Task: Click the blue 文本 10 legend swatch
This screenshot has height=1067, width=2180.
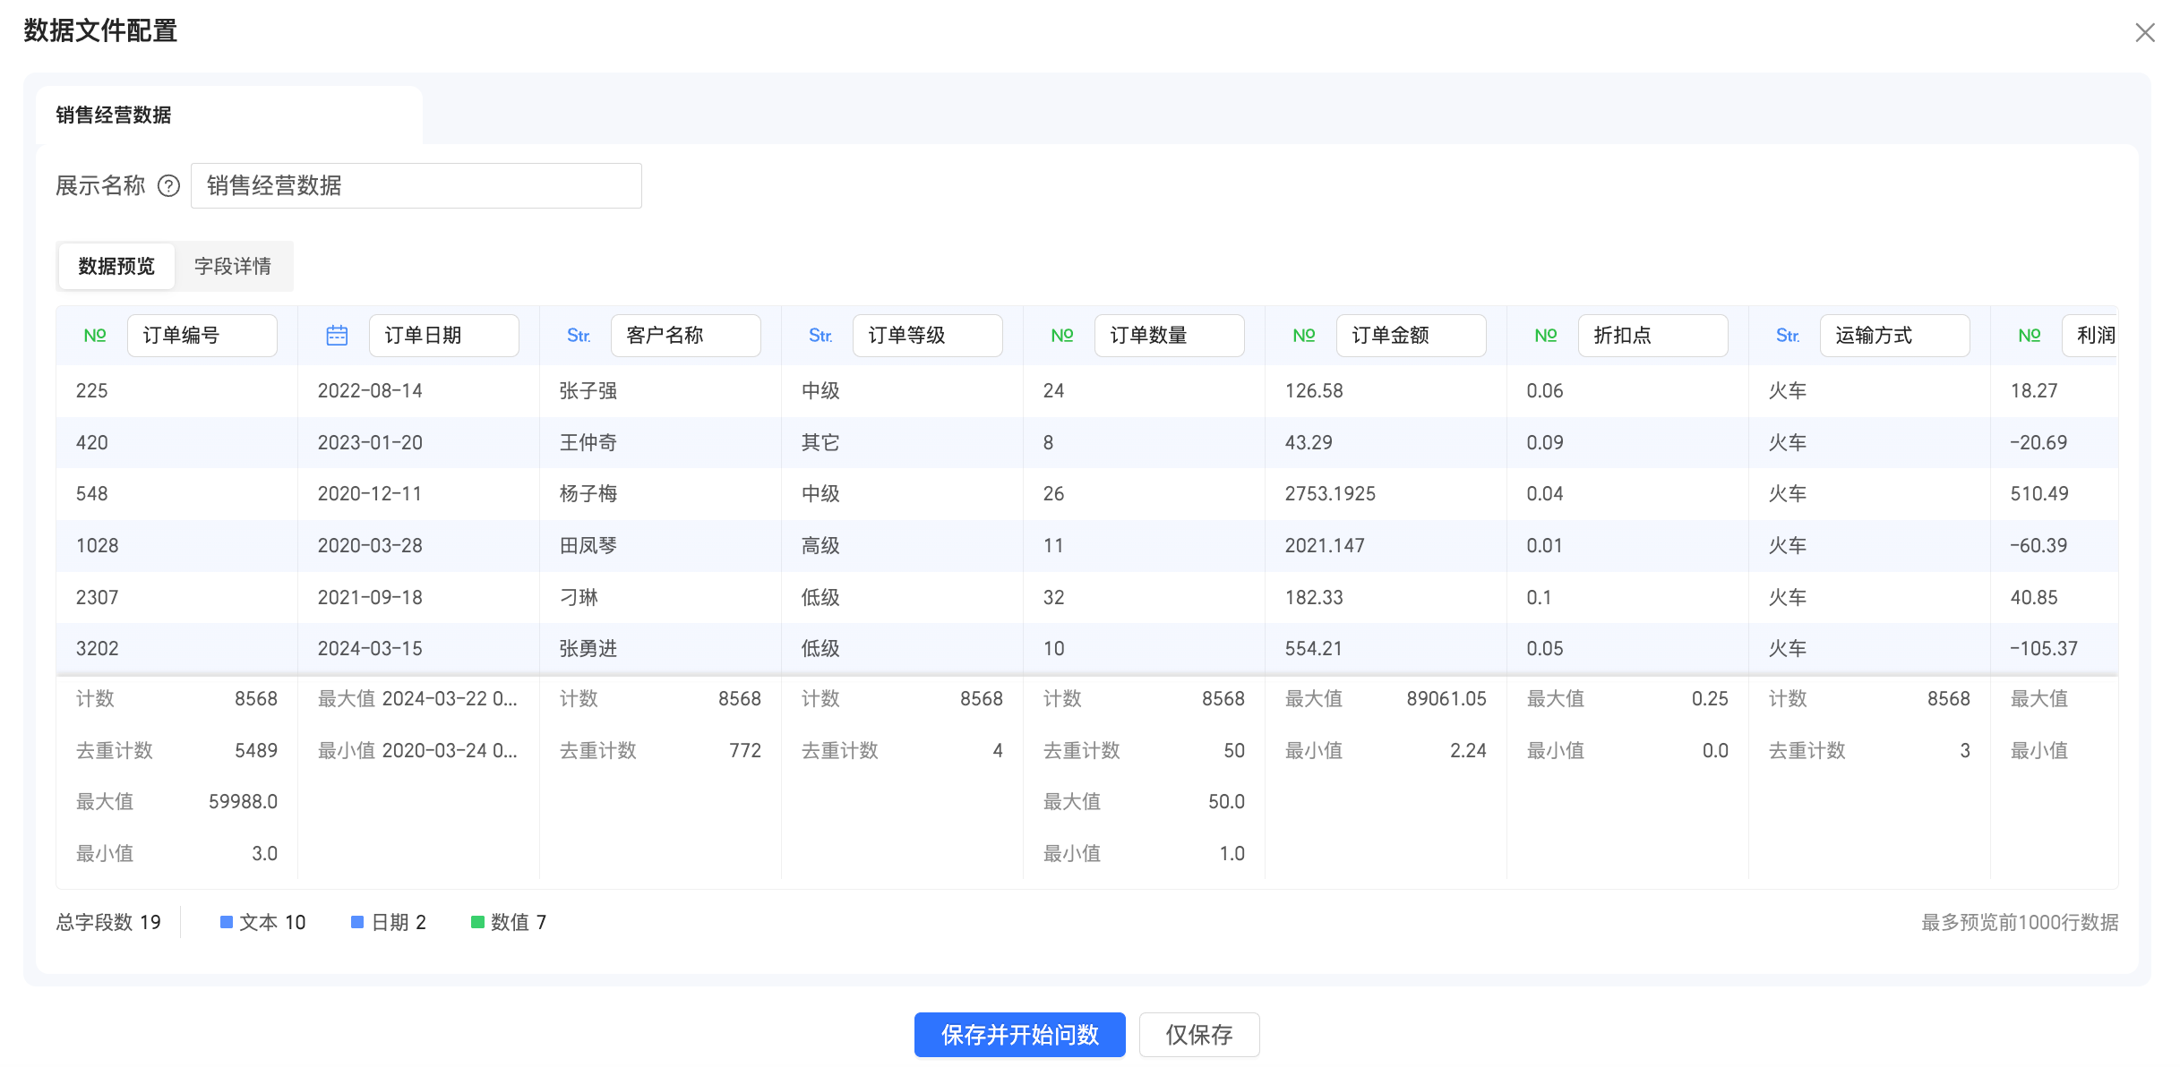Action: (227, 922)
